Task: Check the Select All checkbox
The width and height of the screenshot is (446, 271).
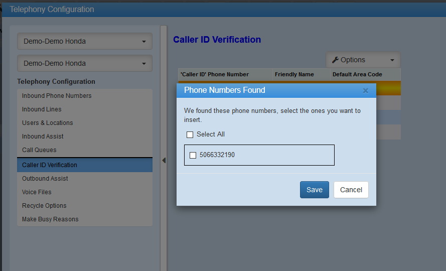Action: click(190, 134)
